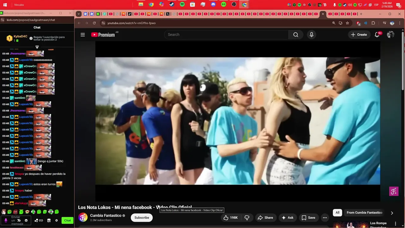Viewport: 405px width, 228px height.
Task: Show next suggestion filter chips arrow
Action: (392, 213)
